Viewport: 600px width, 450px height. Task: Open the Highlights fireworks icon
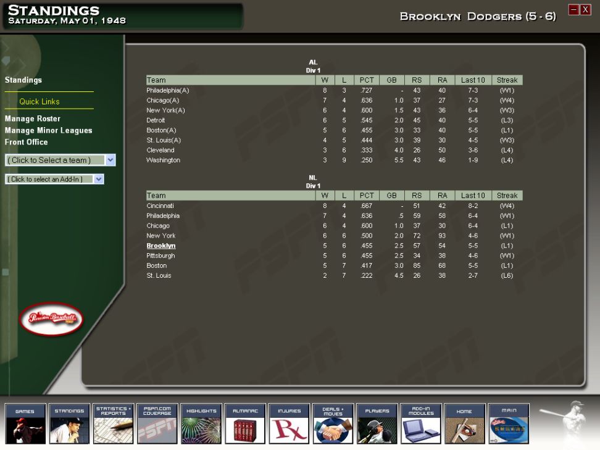[201, 423]
